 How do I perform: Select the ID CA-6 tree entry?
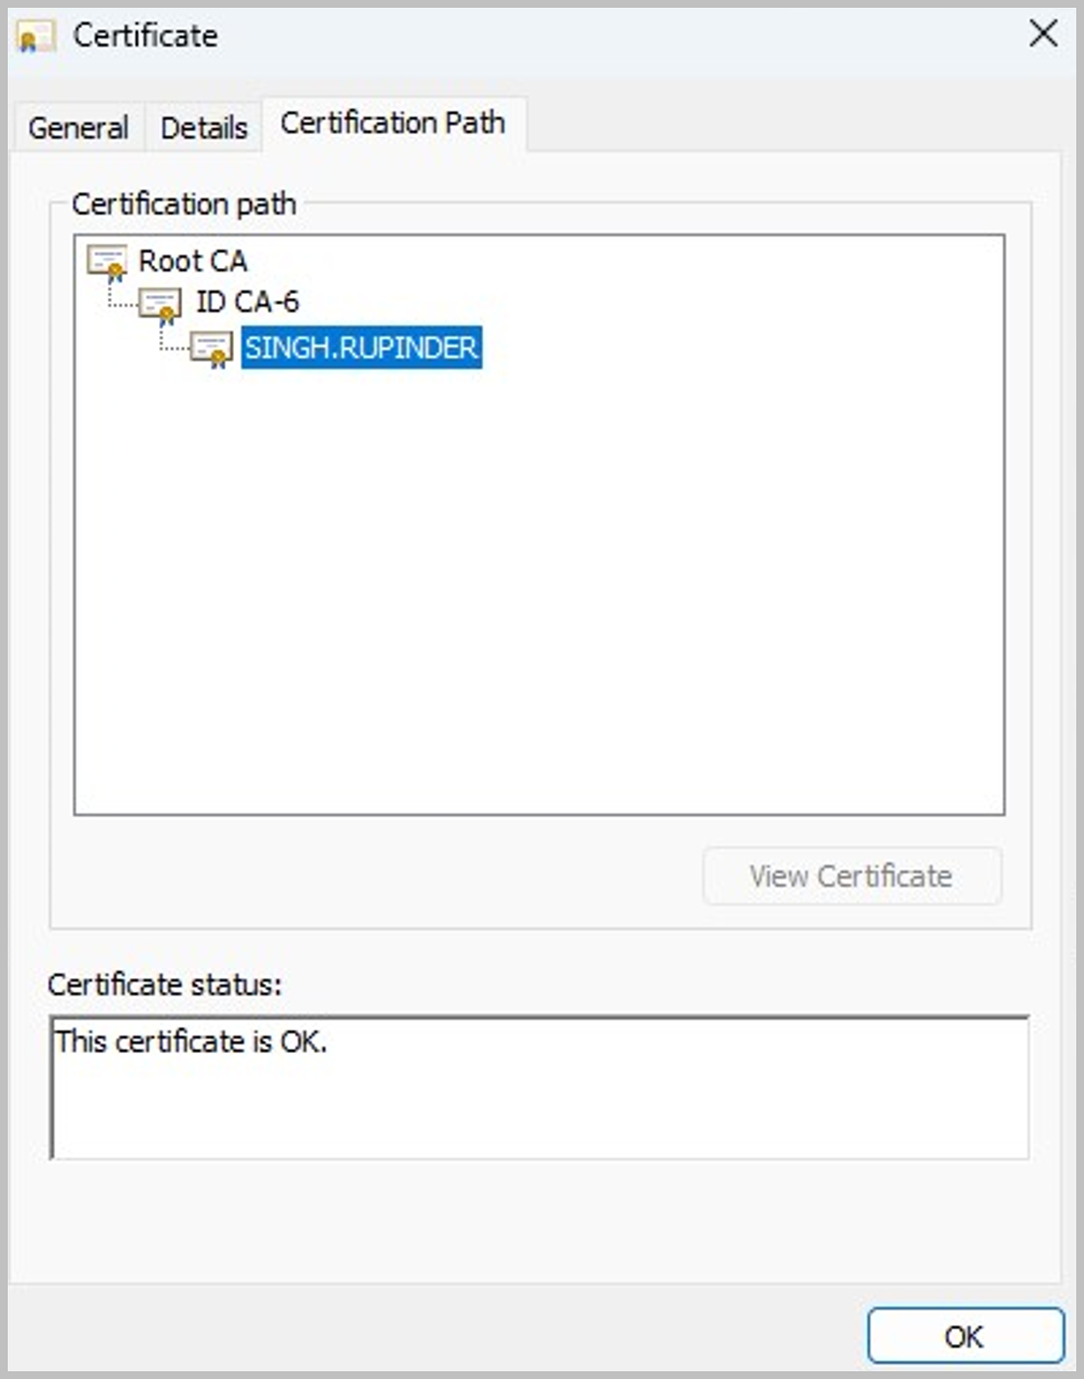247,303
